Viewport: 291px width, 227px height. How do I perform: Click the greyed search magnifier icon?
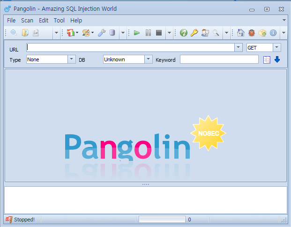[x=216, y=33]
